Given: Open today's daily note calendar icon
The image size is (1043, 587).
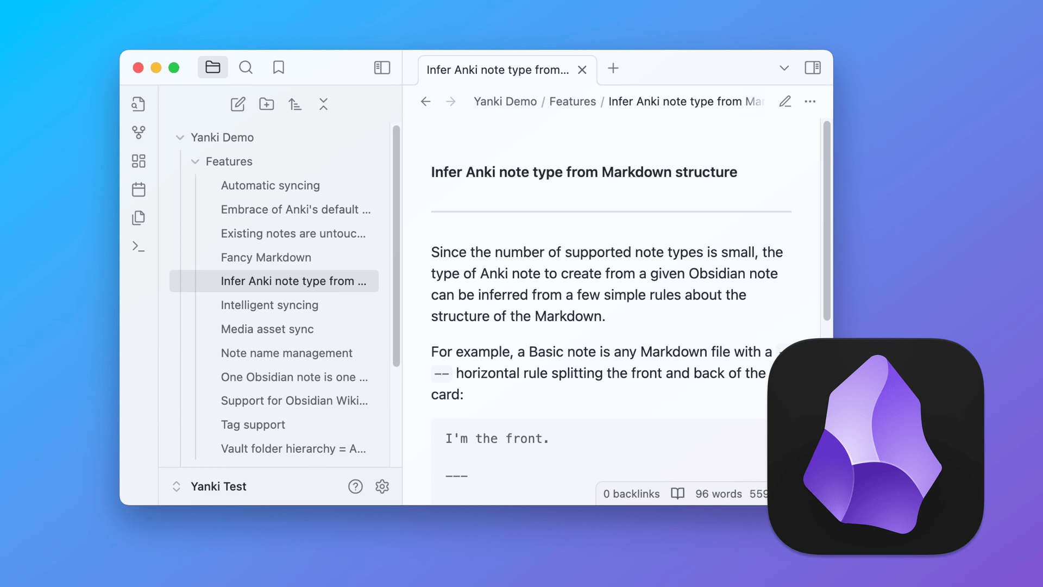Looking at the screenshot, I should pyautogui.click(x=139, y=189).
